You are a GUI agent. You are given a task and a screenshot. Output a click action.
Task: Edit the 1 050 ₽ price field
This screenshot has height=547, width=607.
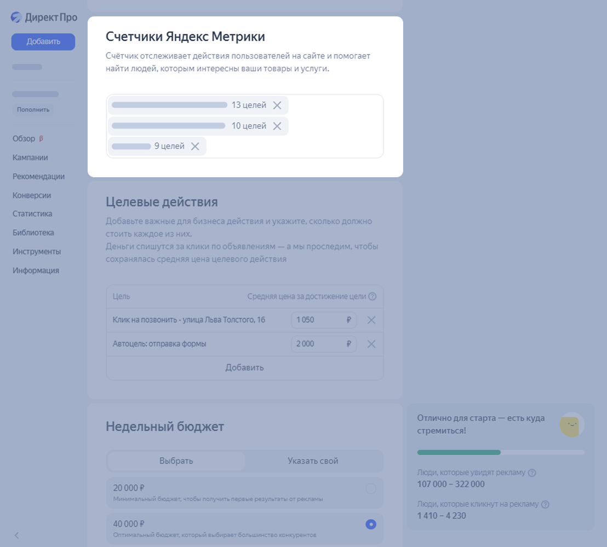pyautogui.click(x=324, y=320)
